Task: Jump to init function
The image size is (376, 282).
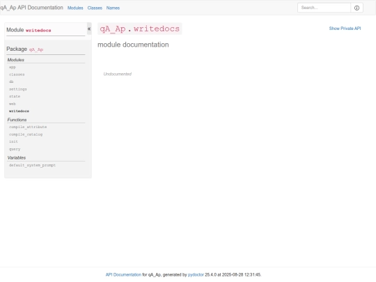Action: [x=13, y=141]
